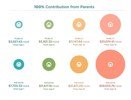Click "From Age 15" under the $30,074.41 amount
Viewport: 131px width, 100px height.
pos(110,45)
